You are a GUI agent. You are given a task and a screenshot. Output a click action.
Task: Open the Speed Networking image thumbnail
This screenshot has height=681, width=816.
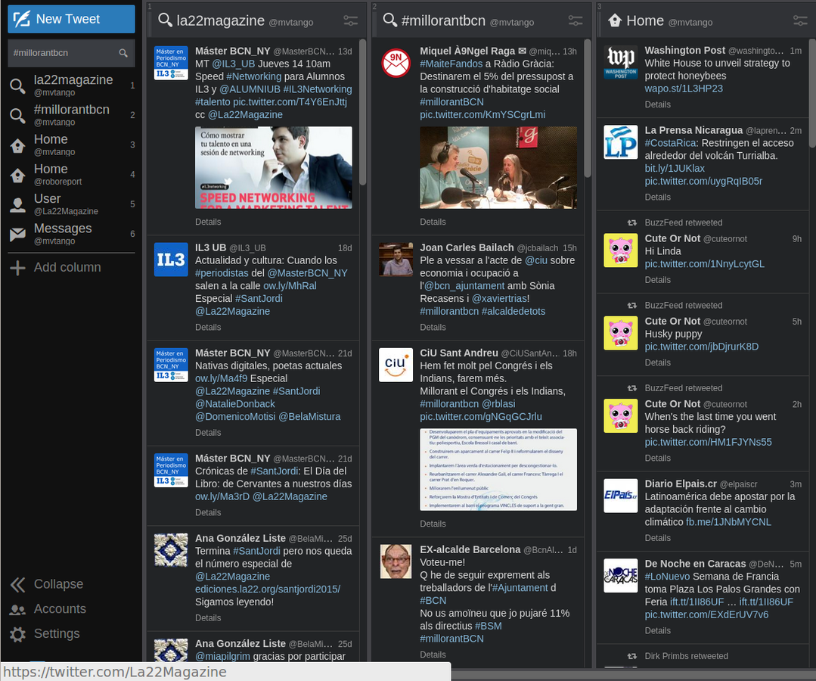click(274, 168)
